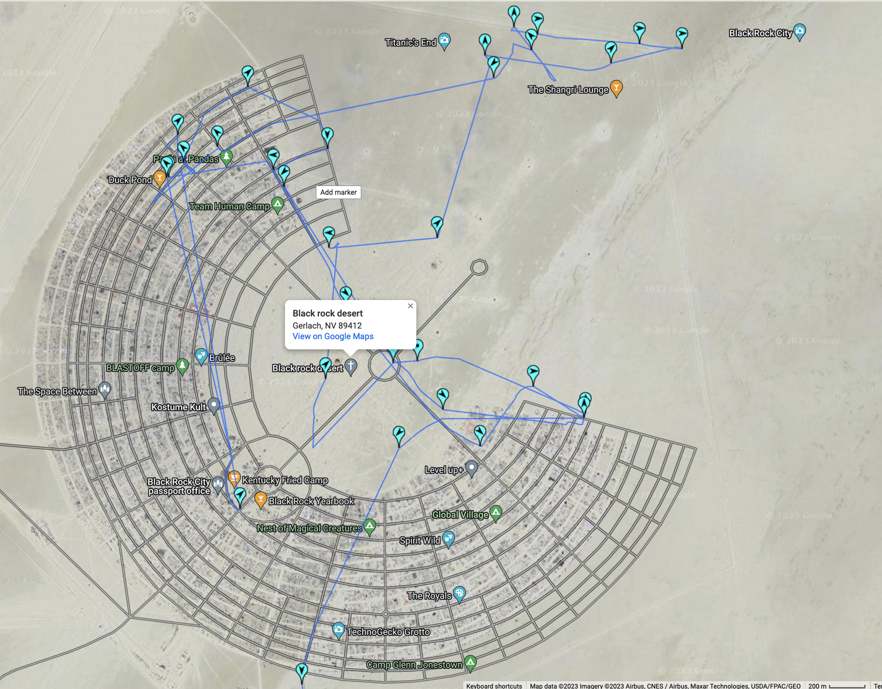Click the Global Village label text

[x=460, y=515]
